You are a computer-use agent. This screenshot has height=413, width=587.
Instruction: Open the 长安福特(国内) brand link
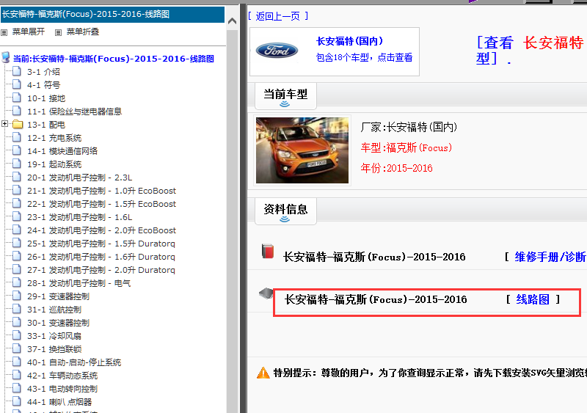point(349,41)
